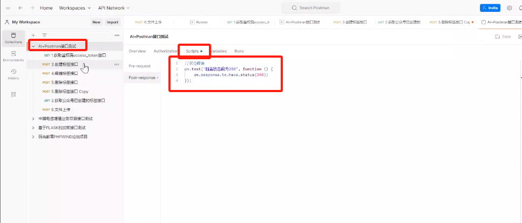Select the Collections sidebar icon
Viewport: 522px width, 223px height.
[13, 38]
